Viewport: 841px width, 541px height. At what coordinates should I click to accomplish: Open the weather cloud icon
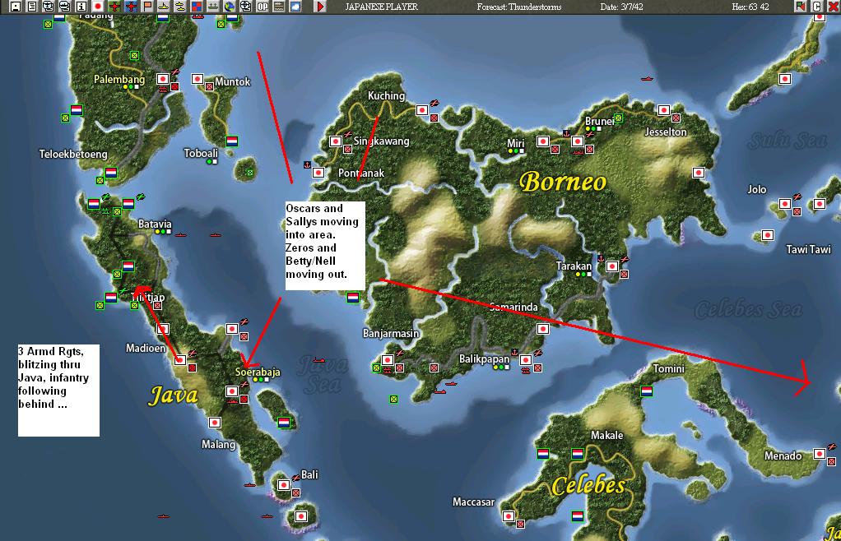pos(295,7)
